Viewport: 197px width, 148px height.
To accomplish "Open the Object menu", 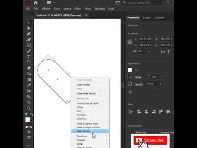I will click(46, 9).
